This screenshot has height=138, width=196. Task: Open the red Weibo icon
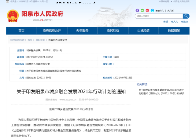pyautogui.click(x=147, y=10)
